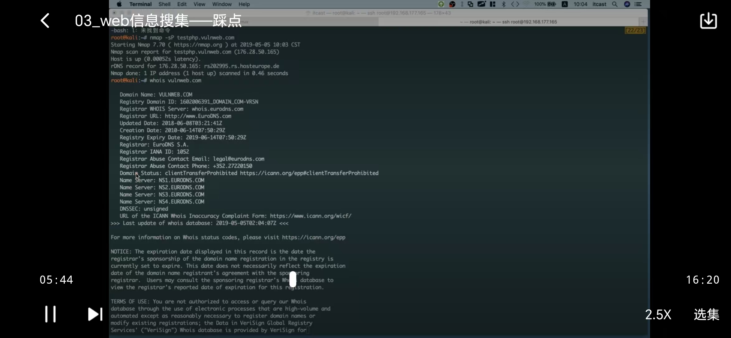
Task: Open the Shell menu
Action: click(x=164, y=4)
